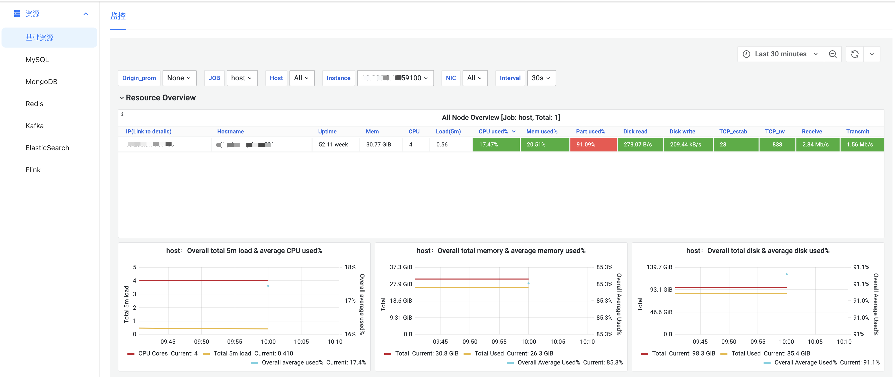The width and height of the screenshot is (895, 377).
Task: Sort by the CPU used% column header
Action: point(493,131)
